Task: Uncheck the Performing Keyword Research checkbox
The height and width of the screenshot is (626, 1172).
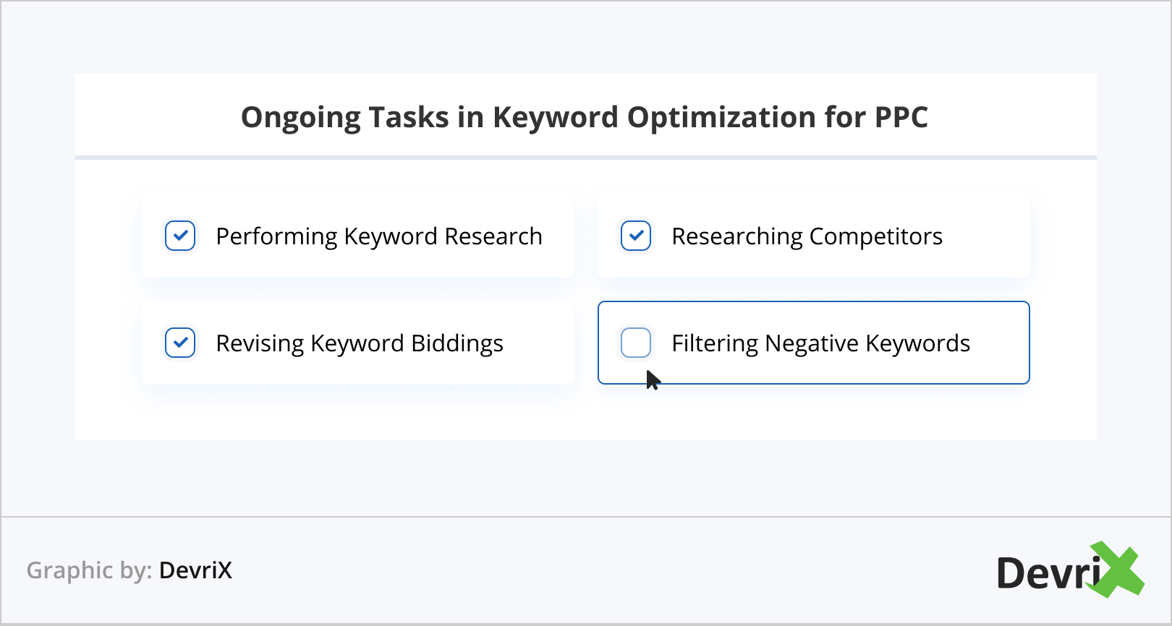Action: click(x=180, y=236)
